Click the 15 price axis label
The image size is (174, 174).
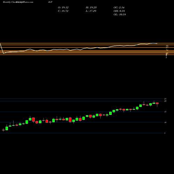pyautogui.click(x=165, y=112)
